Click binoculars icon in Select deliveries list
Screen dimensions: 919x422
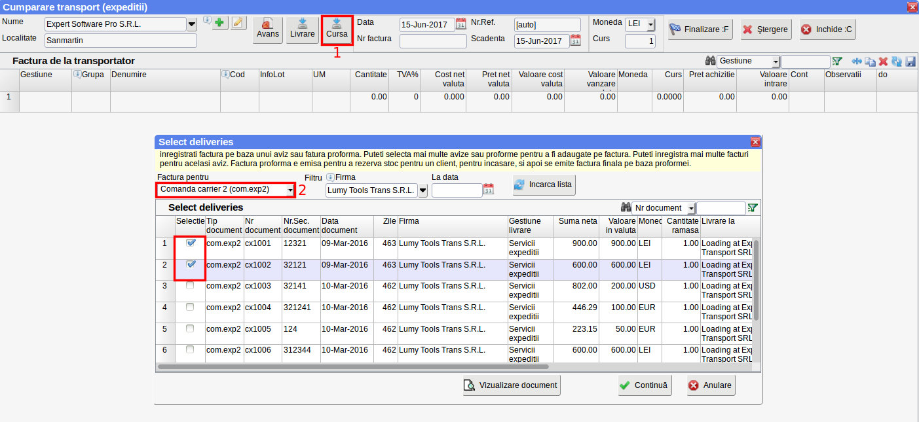(x=626, y=208)
